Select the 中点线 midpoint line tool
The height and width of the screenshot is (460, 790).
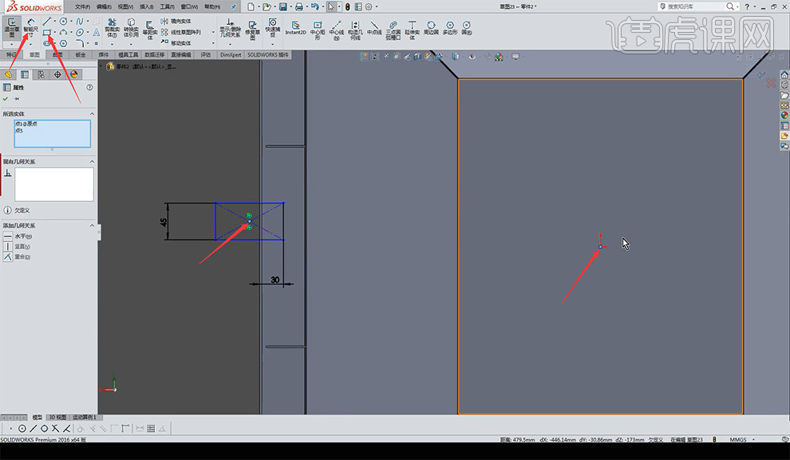point(374,28)
